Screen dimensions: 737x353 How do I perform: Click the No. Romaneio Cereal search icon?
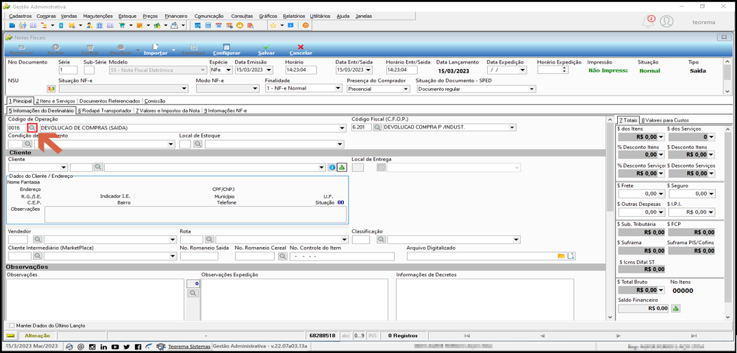282,257
